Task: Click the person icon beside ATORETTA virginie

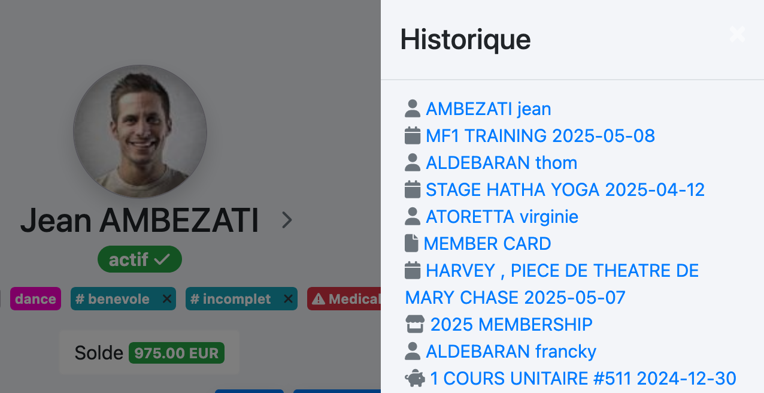Action: coord(413,216)
